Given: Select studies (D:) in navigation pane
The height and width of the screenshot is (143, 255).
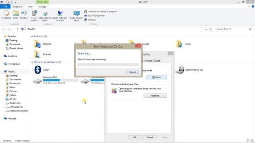Looking at the screenshot, I should click(15, 103).
